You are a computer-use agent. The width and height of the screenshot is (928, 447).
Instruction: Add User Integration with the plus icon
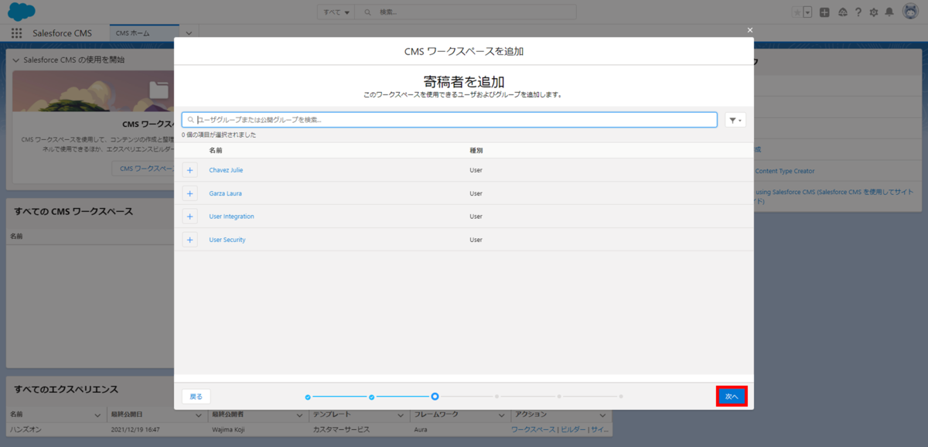point(189,217)
